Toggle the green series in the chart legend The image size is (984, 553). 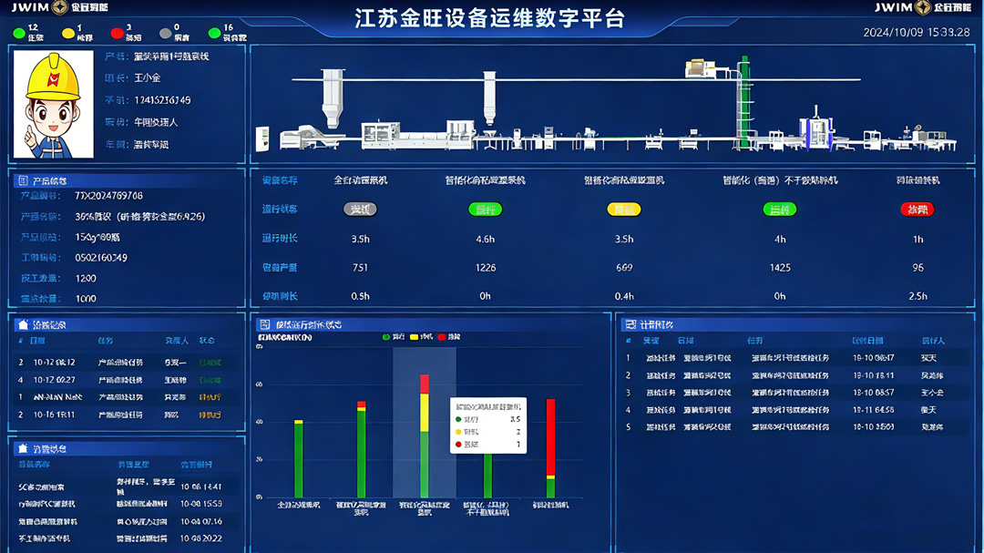click(386, 337)
